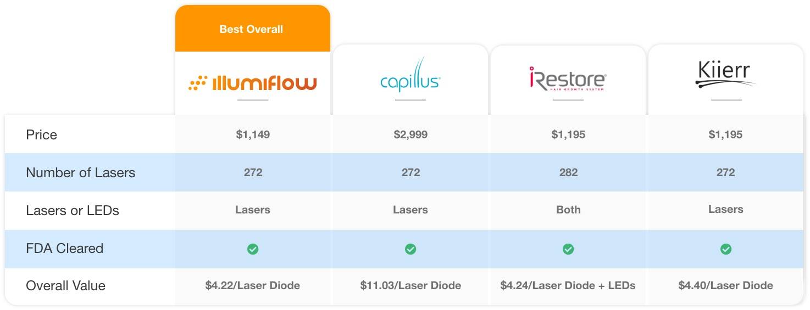Click the Price row label
810x310 pixels.
[41, 135]
